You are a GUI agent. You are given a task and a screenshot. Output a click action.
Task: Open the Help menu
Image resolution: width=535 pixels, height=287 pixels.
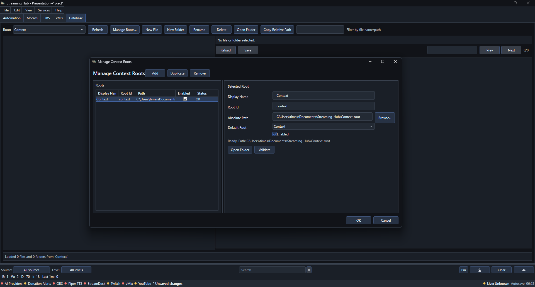click(59, 10)
